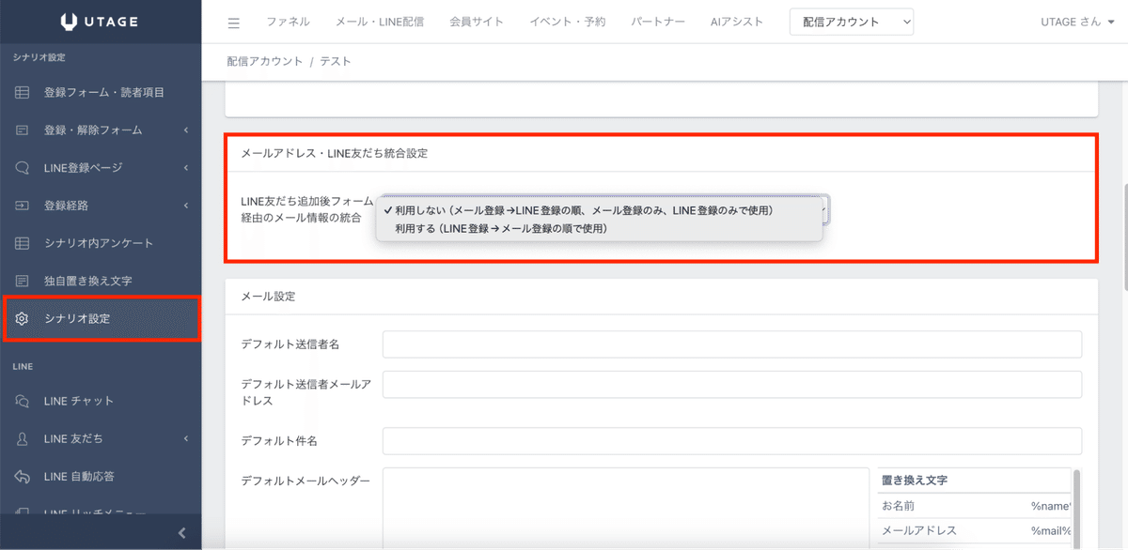Click the UTAGE logo at top left
Viewport: 1128px width, 550px height.
(x=100, y=21)
